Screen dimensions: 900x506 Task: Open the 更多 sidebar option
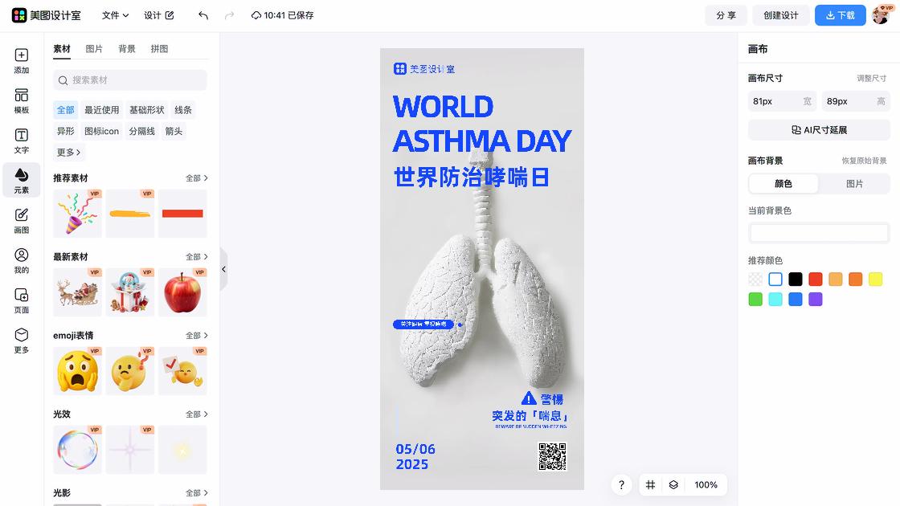tap(21, 341)
